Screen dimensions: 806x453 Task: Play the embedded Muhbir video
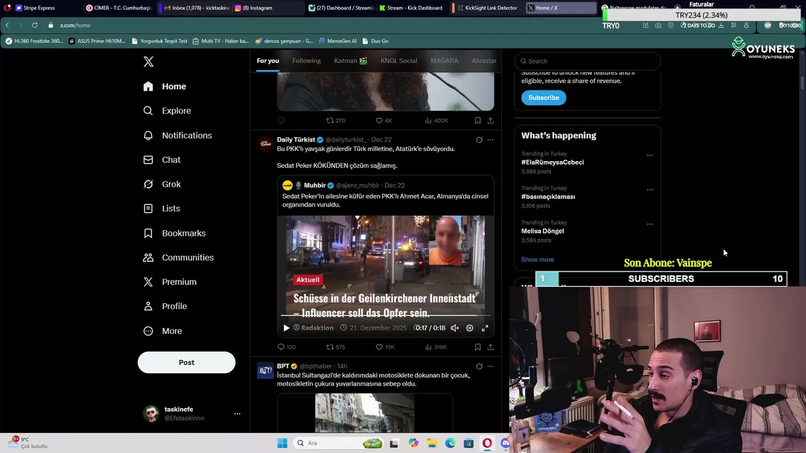pyautogui.click(x=287, y=328)
